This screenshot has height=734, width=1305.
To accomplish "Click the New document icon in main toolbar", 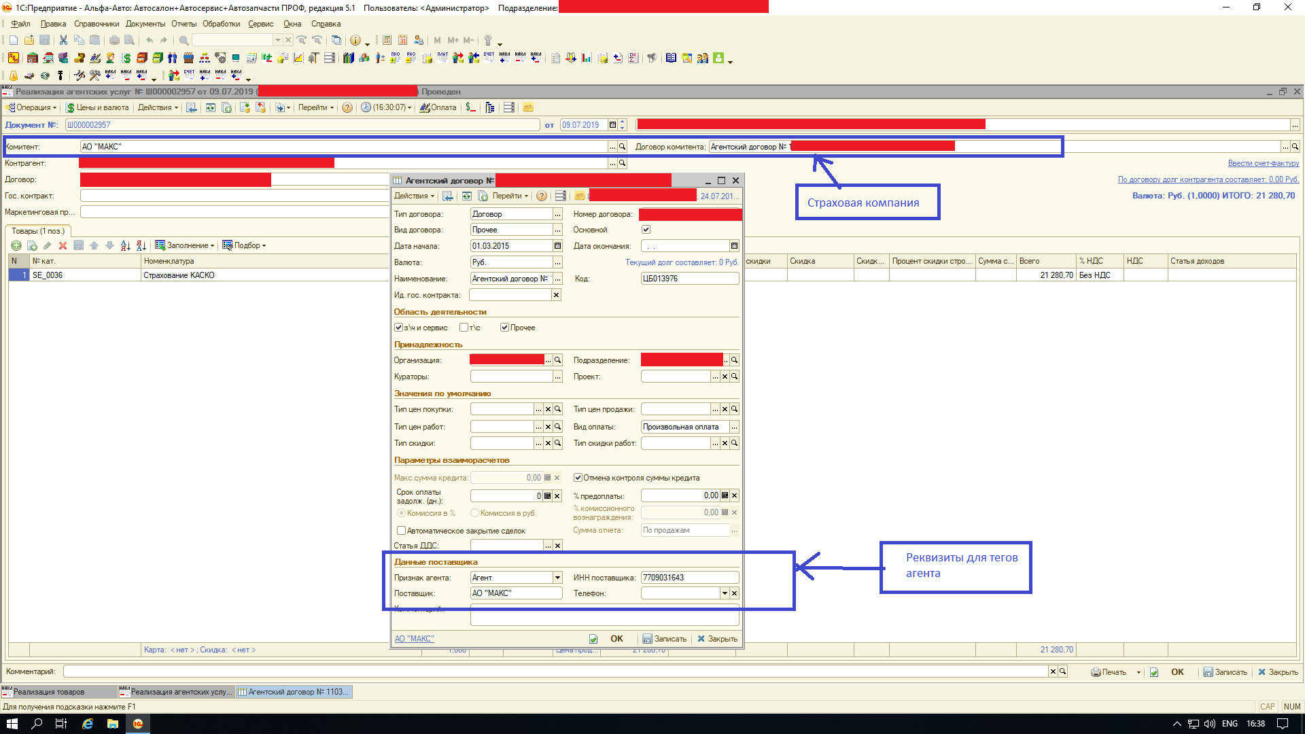I will (x=13, y=40).
